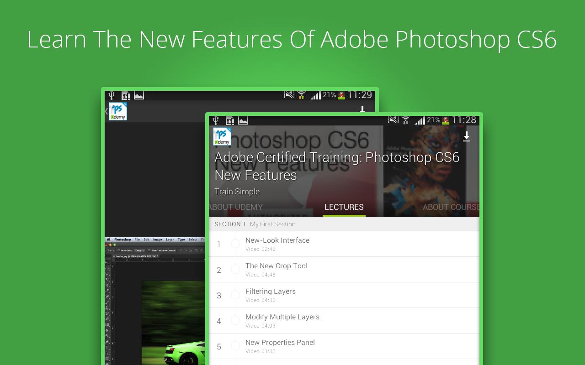
Task: Enable Show Transform Controls
Action: [149, 249]
